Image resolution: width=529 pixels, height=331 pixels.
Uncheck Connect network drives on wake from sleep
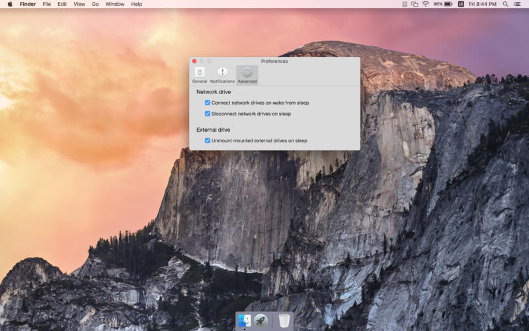point(208,103)
